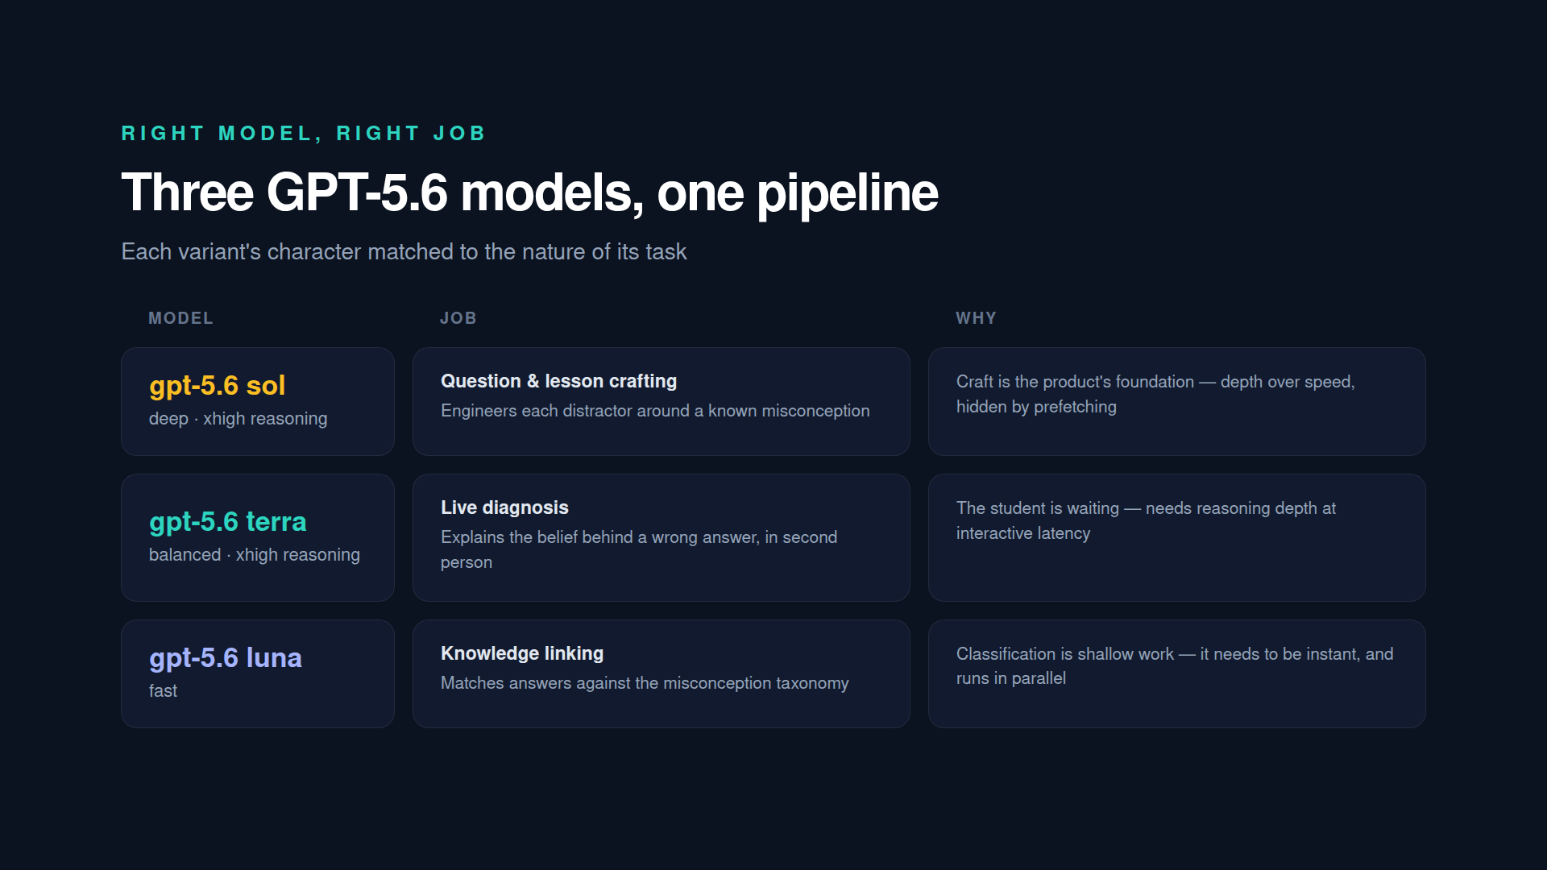The height and width of the screenshot is (870, 1547).
Task: Click the slide title Three GPT-5.6 models
Action: 529,193
